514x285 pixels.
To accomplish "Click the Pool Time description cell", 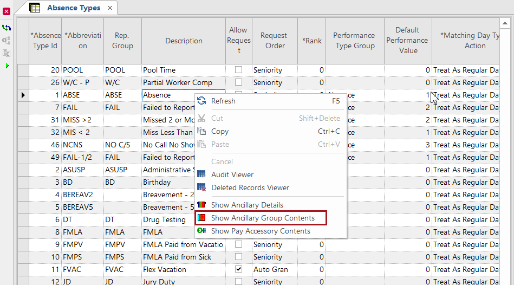I will click(x=184, y=70).
